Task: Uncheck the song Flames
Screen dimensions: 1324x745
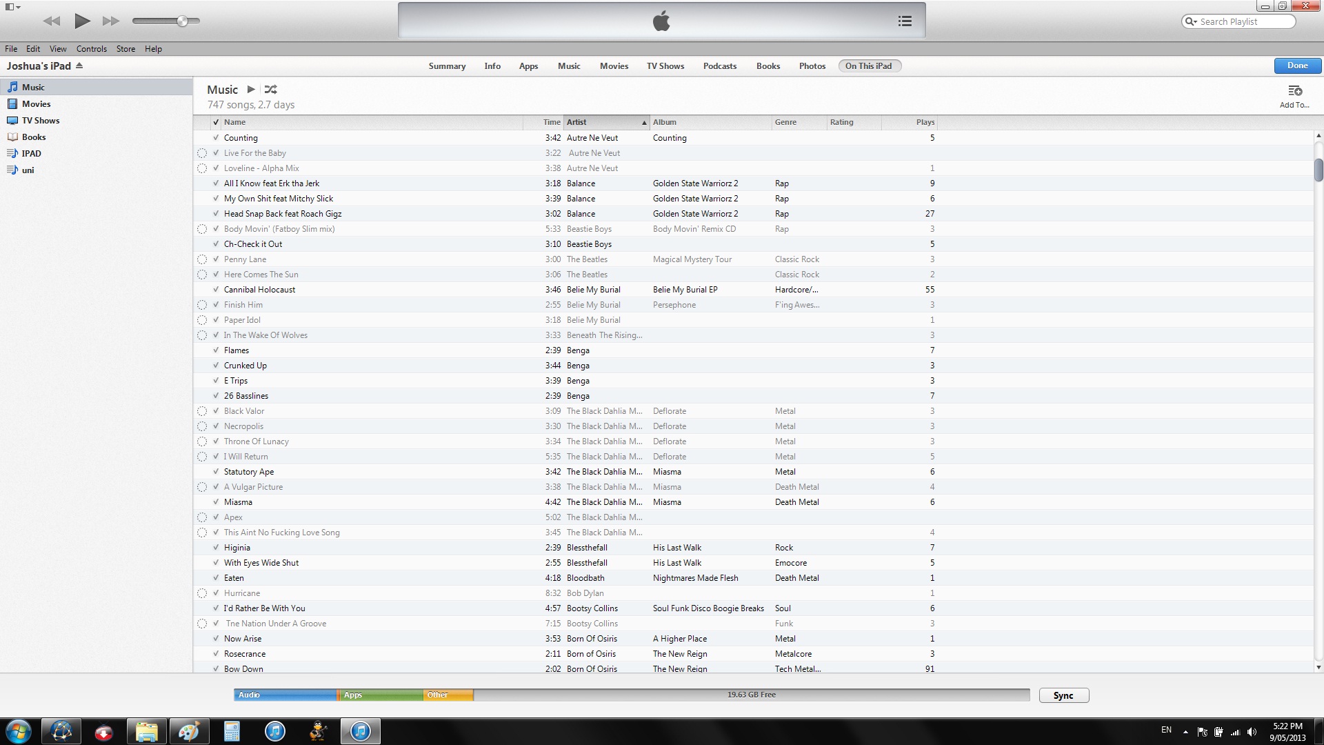Action: point(216,350)
